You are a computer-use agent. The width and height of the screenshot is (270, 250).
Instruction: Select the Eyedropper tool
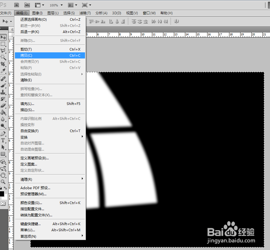[x=3, y=71]
